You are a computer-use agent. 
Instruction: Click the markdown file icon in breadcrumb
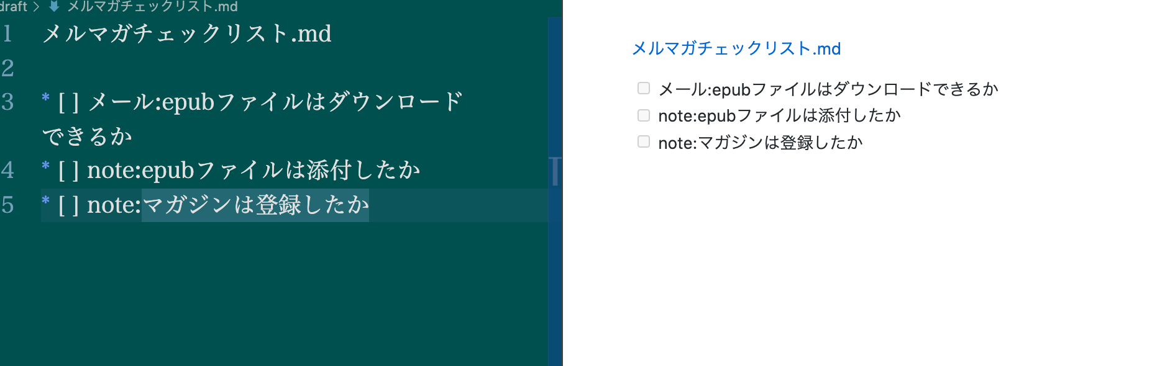click(54, 6)
